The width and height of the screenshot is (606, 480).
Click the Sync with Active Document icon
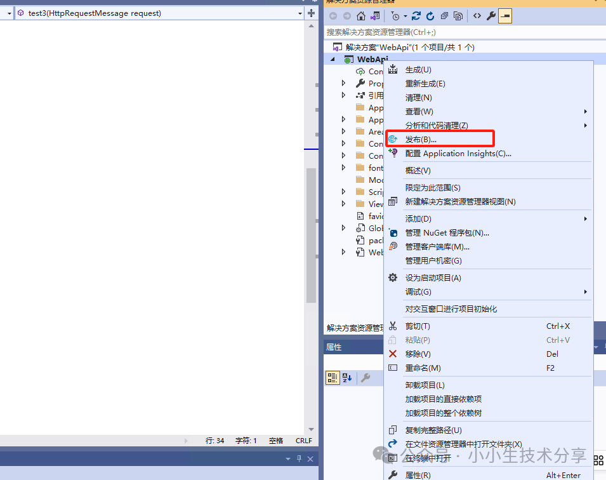tap(416, 16)
